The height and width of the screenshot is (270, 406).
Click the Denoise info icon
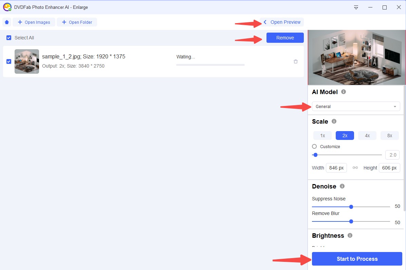[342, 186]
